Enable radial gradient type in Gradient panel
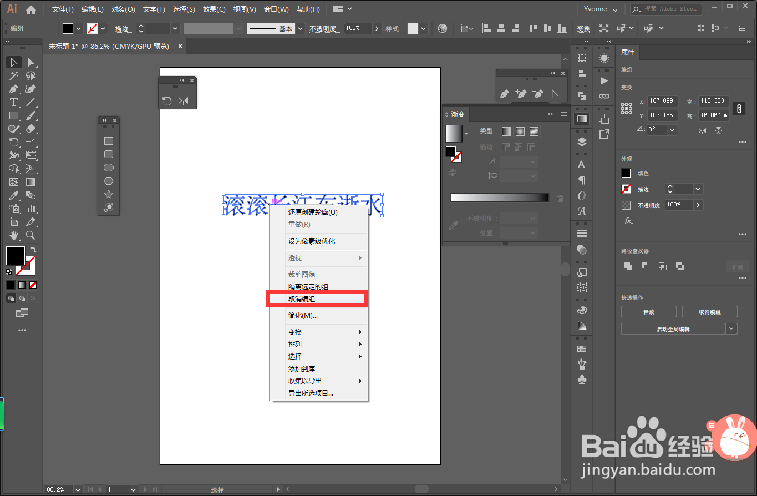 coord(520,131)
